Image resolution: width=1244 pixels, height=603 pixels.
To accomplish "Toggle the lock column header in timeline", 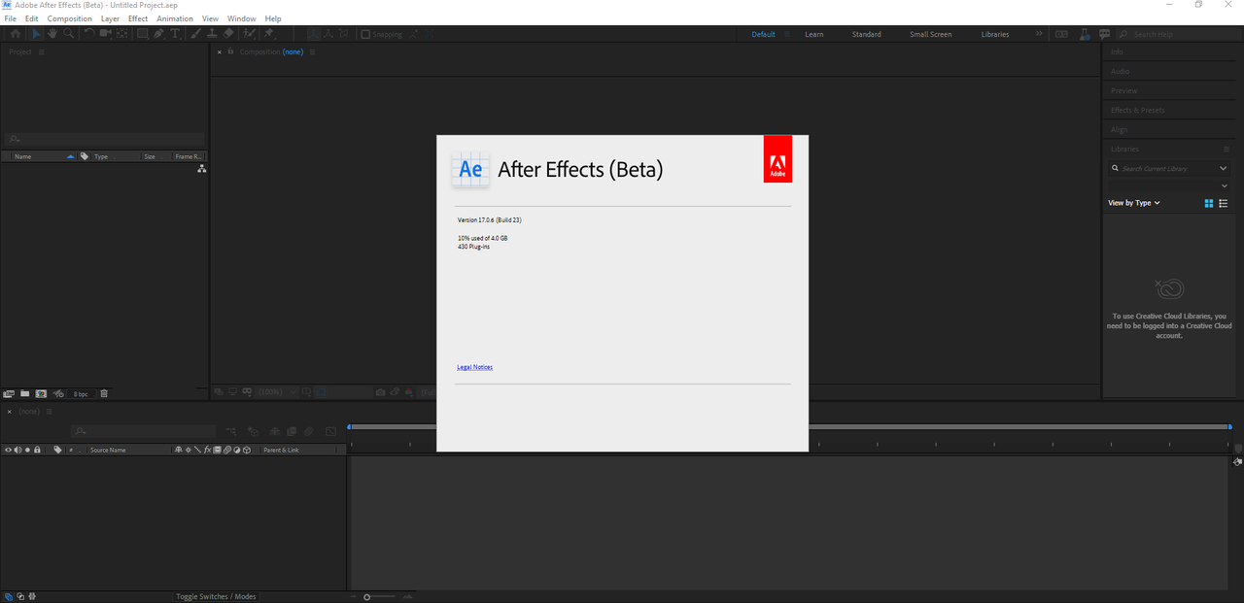I will click(37, 450).
